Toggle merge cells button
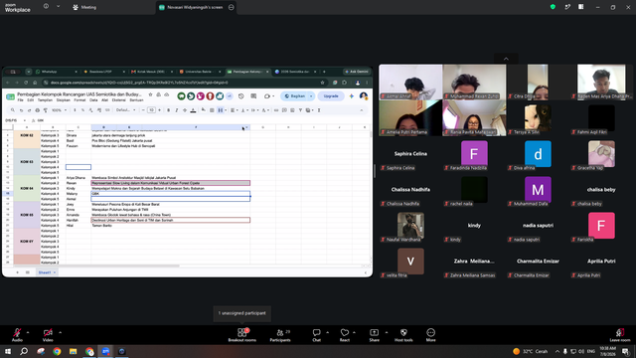 (221, 110)
